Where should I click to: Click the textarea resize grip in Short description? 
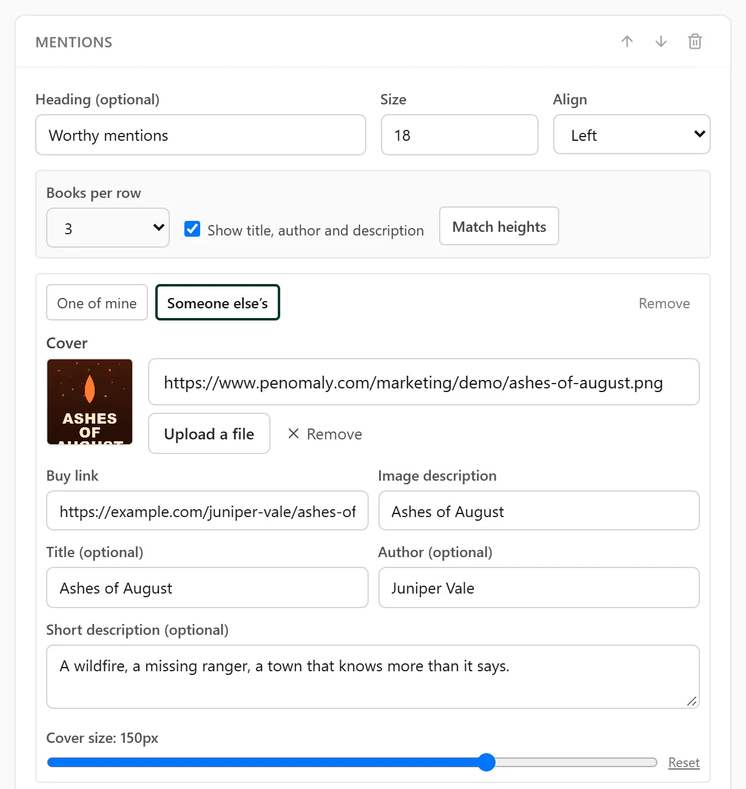(x=692, y=701)
